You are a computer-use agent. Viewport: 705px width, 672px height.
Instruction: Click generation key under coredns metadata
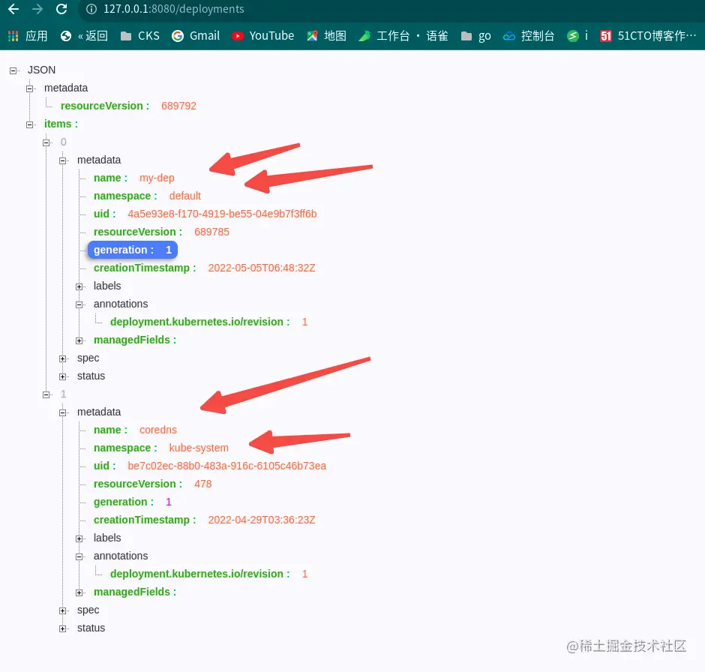(x=124, y=502)
